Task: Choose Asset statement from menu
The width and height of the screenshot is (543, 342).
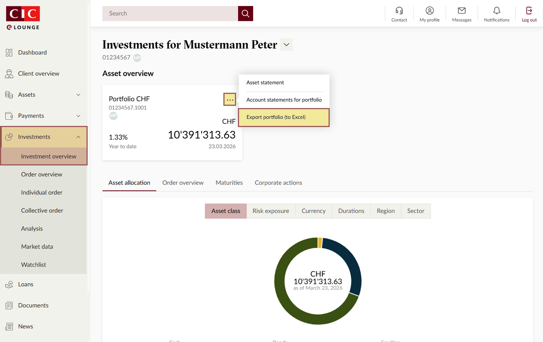Action: pos(265,83)
